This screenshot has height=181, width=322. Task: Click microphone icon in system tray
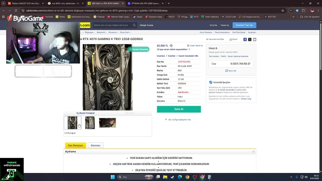(297, 177)
